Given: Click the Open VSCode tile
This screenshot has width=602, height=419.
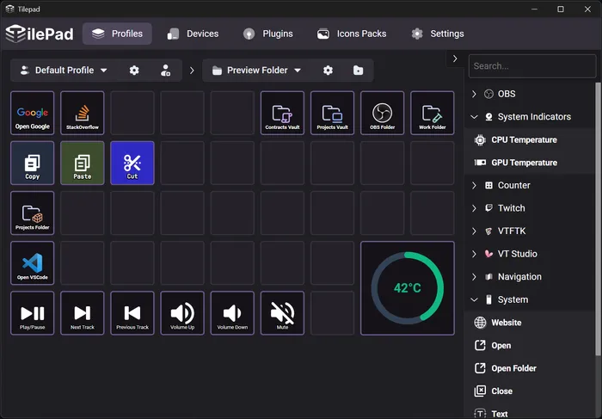Looking at the screenshot, I should (x=32, y=263).
